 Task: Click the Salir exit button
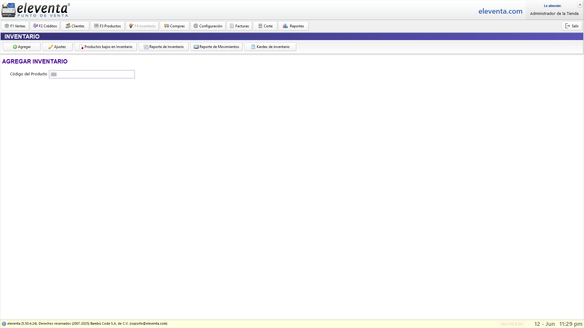[572, 26]
